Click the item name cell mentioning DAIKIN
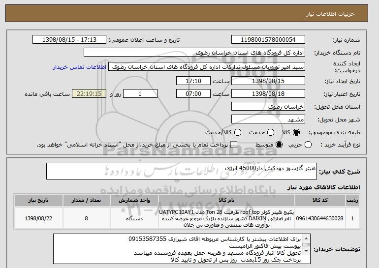Image resolution: width=379 pixels, height=268 pixels. [226, 218]
